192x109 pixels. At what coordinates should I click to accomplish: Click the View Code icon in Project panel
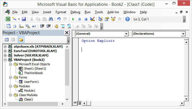point(7,40)
